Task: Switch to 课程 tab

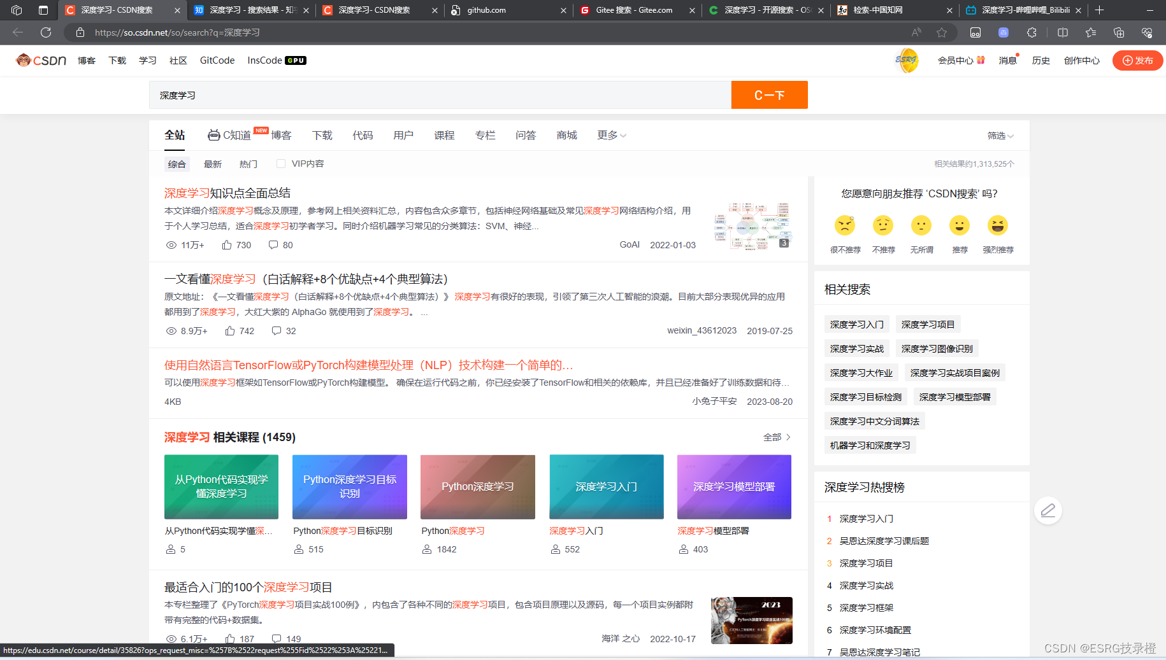Action: pyautogui.click(x=444, y=135)
